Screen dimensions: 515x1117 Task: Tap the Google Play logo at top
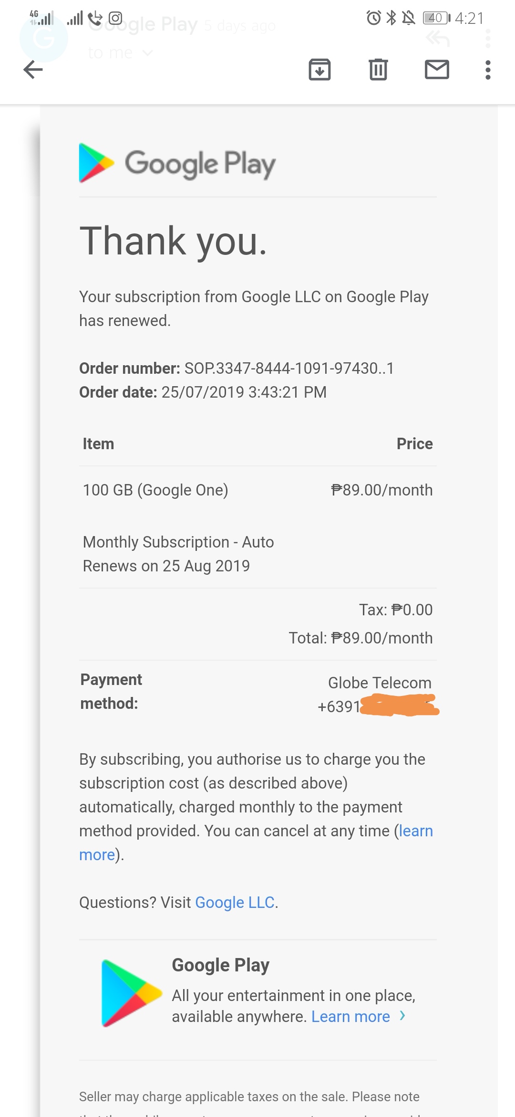click(177, 163)
